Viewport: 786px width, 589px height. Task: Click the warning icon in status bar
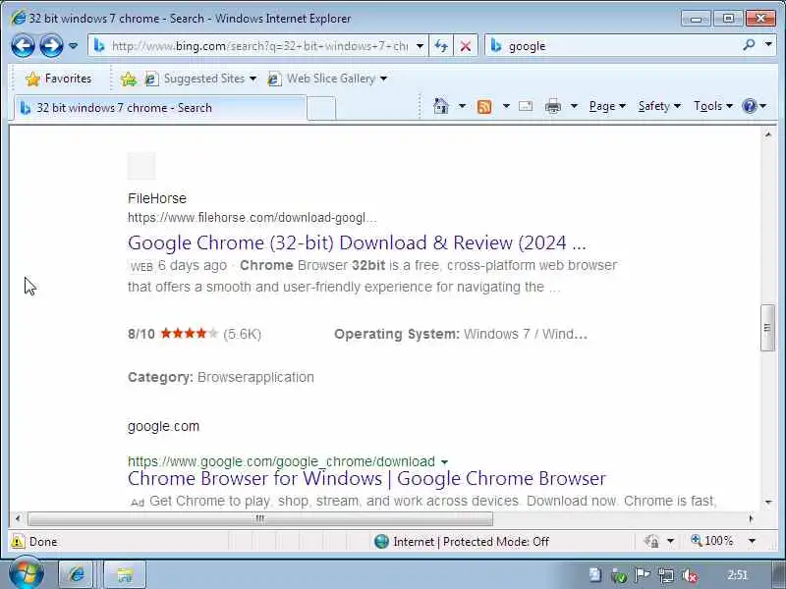pyautogui.click(x=18, y=542)
